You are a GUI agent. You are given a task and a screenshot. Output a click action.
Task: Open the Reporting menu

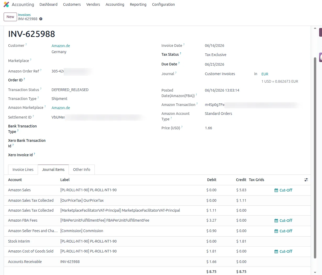point(138,4)
